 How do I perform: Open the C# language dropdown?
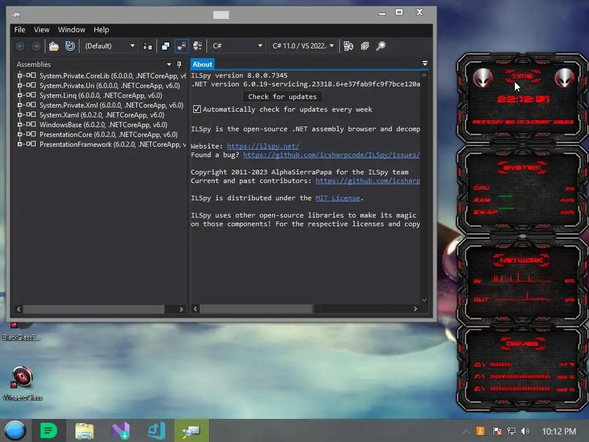pos(236,46)
